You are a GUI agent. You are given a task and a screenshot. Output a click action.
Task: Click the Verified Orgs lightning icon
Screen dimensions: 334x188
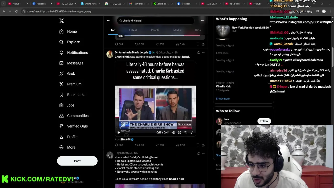point(61,126)
